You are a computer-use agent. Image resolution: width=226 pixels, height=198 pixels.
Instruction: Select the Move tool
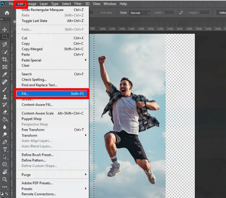point(5,29)
